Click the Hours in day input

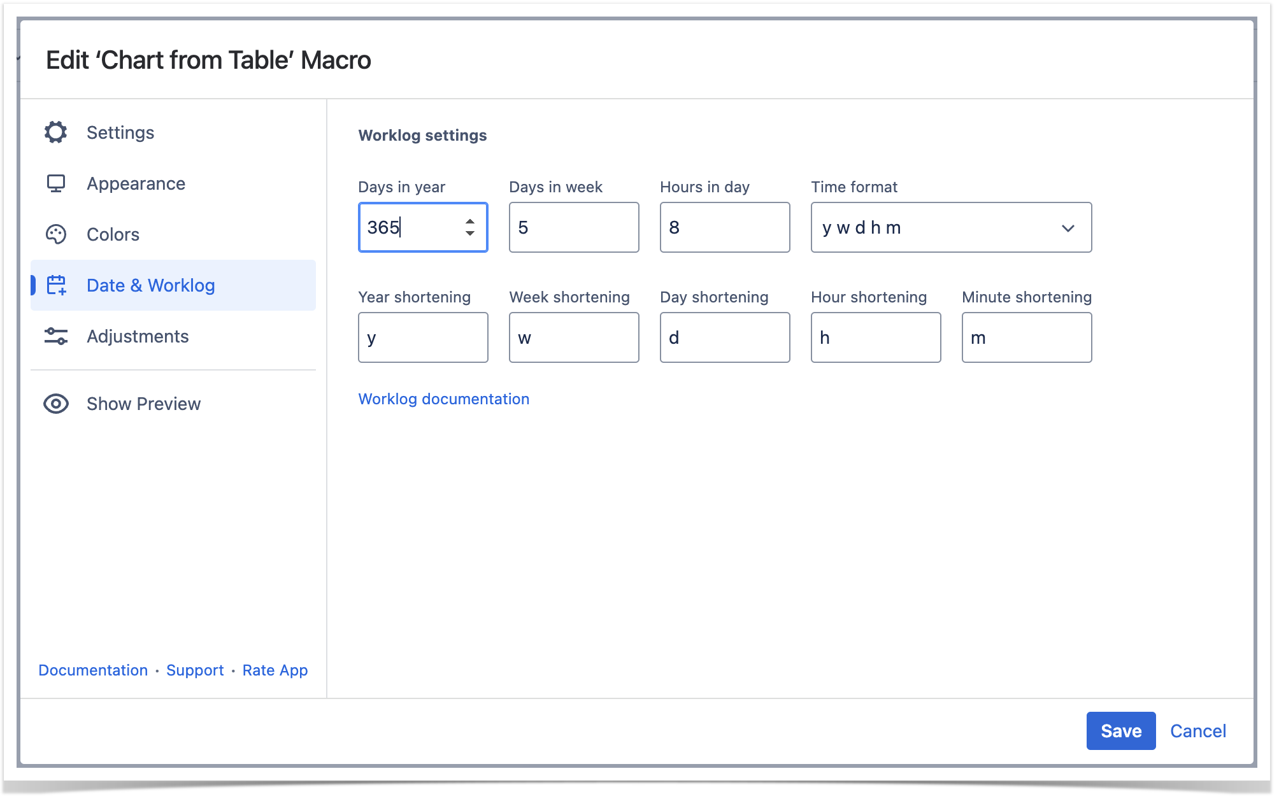724,227
